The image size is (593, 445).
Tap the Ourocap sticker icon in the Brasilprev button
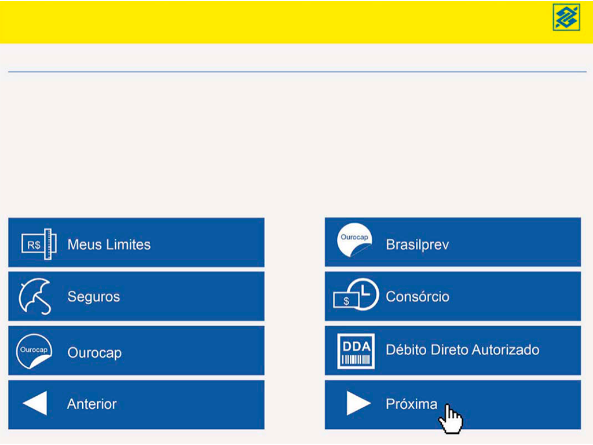tap(354, 240)
